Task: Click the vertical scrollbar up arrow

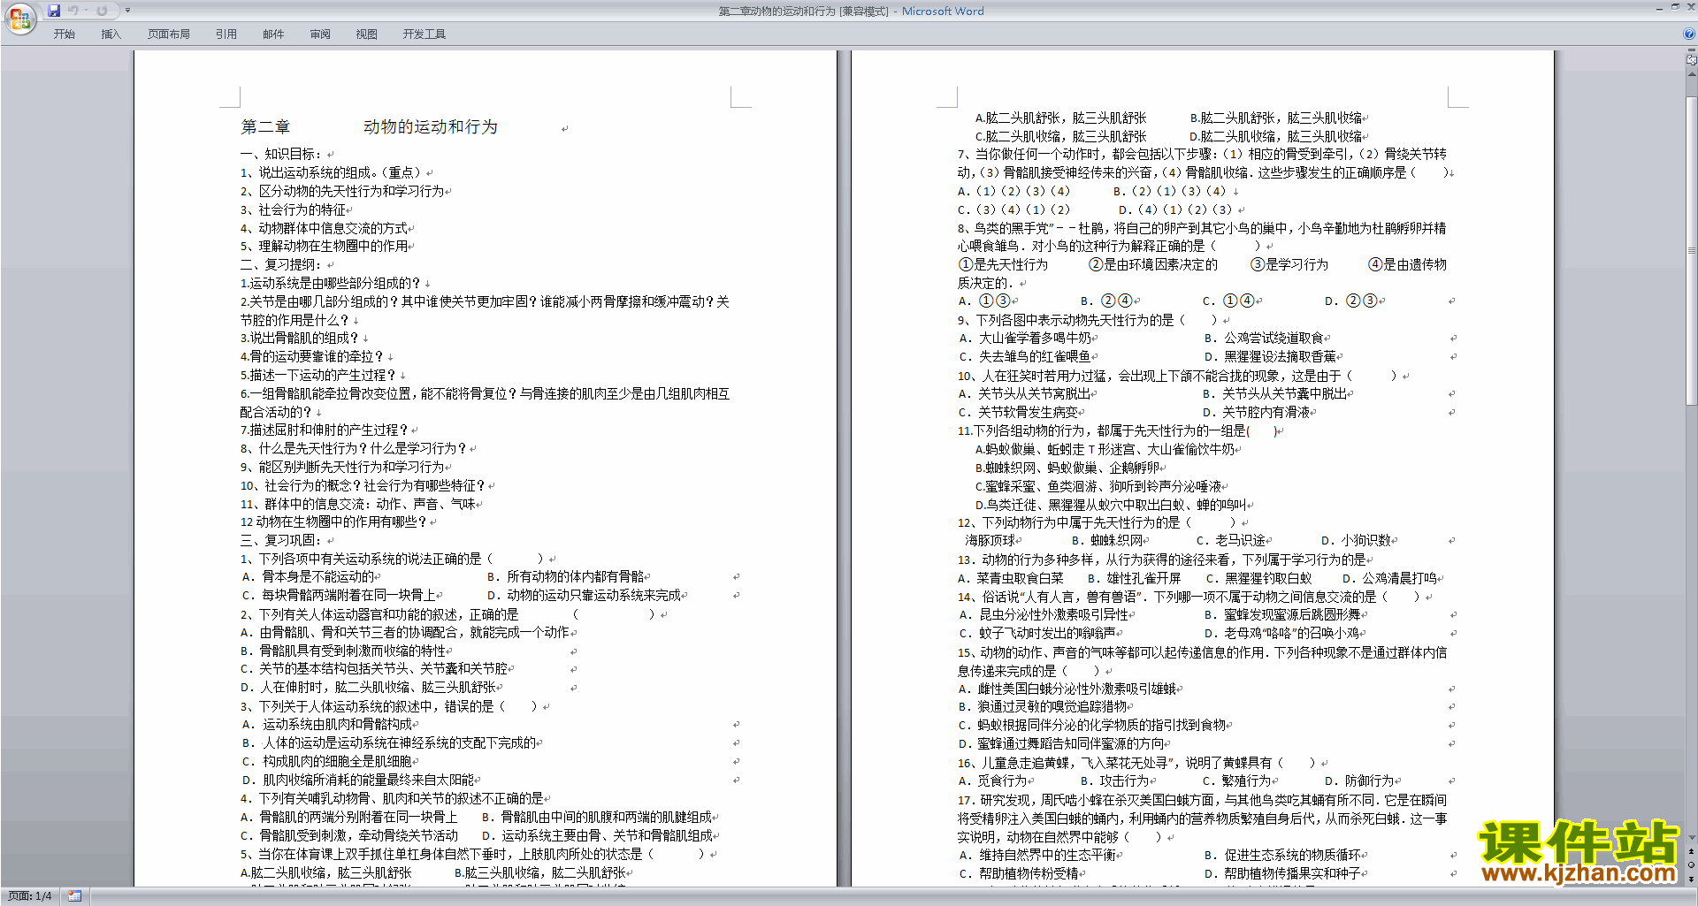Action: pos(1691,74)
